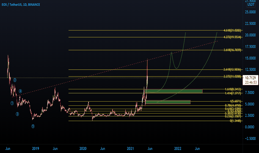This screenshot has width=259, height=153.
Task: Click the 2022 time axis label
Action: coord(178,149)
